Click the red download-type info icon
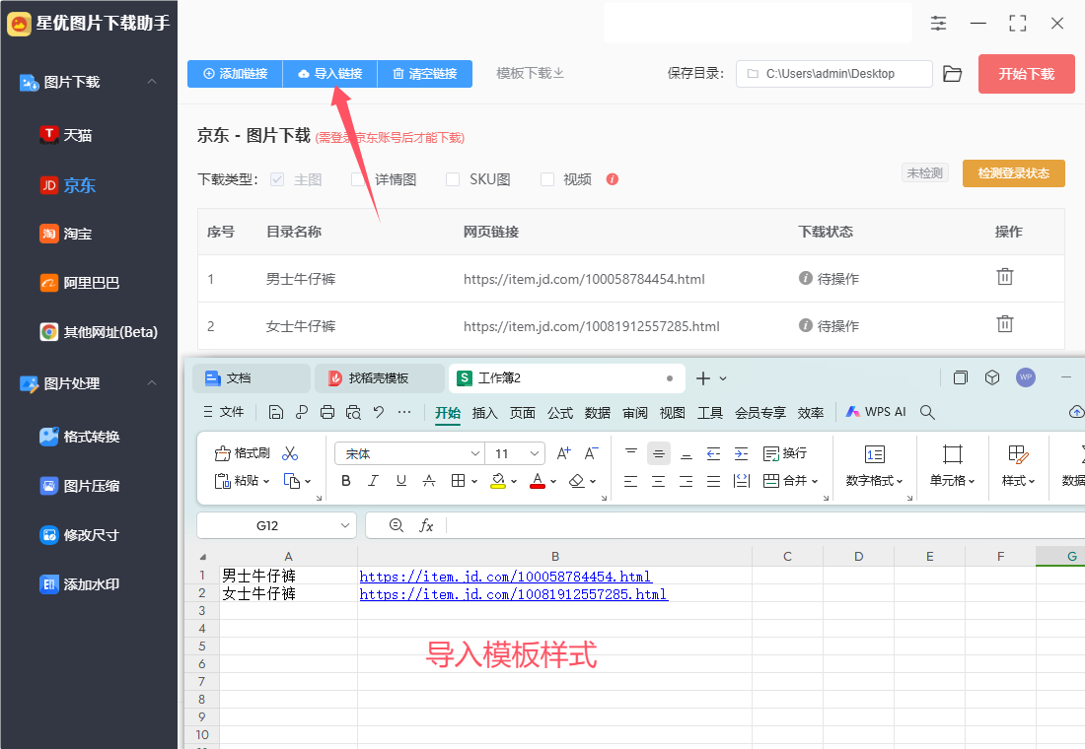 coord(613,179)
